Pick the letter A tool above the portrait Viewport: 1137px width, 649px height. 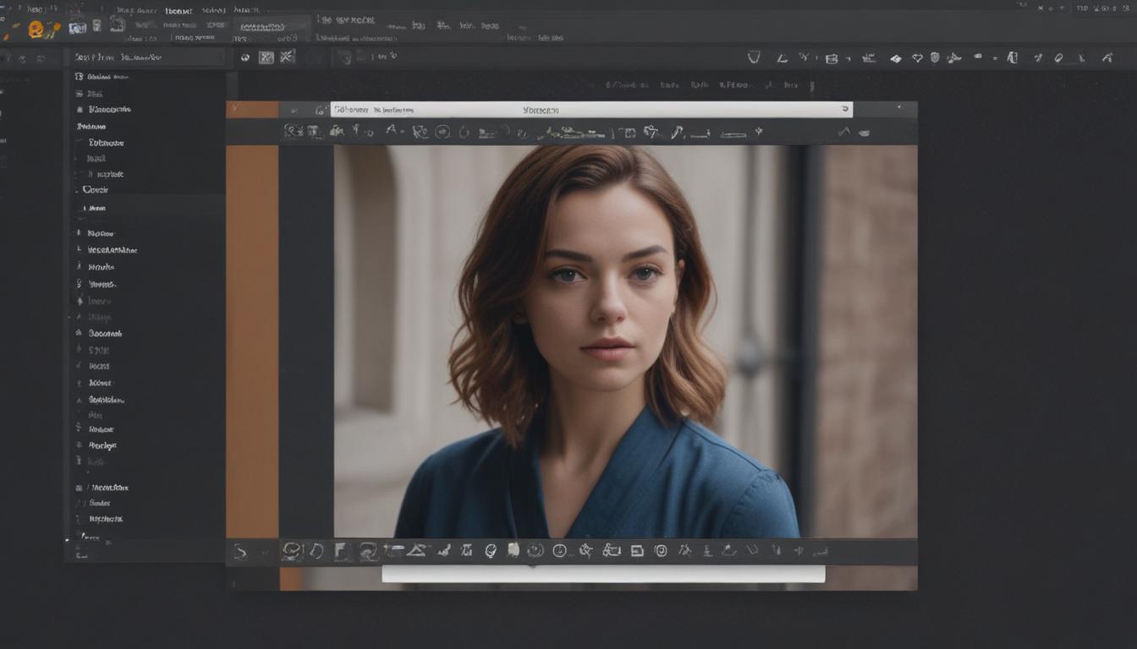pos(391,131)
